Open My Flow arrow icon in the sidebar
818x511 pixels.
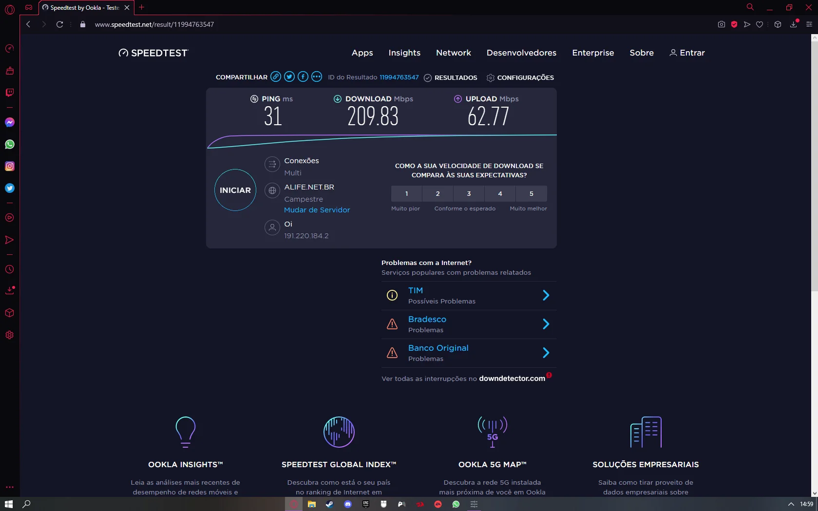[x=9, y=240]
